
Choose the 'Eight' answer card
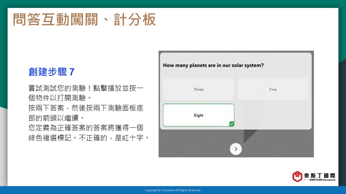pyautogui.click(x=198, y=115)
